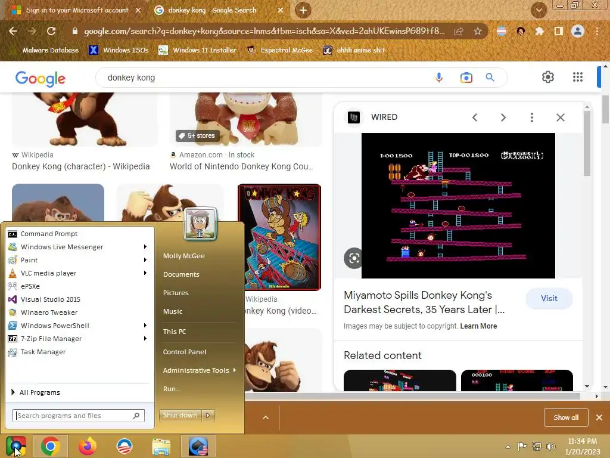
Task: Switch to donkey kong Google Search tab
Action: click(213, 10)
